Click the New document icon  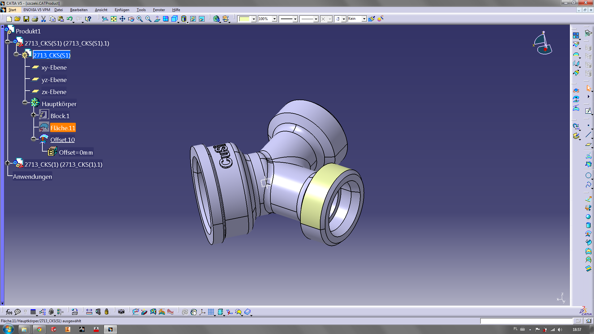[x=9, y=19]
